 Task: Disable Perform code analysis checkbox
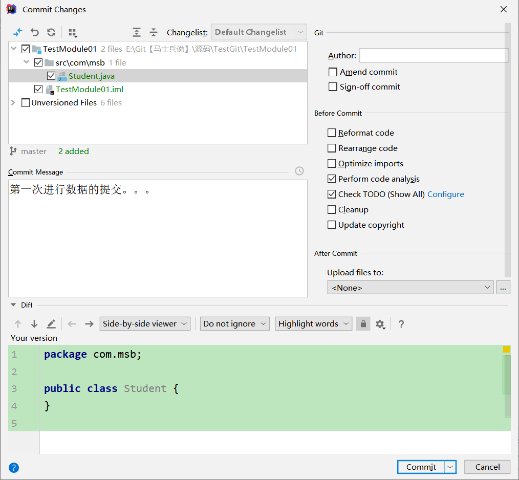pos(332,179)
